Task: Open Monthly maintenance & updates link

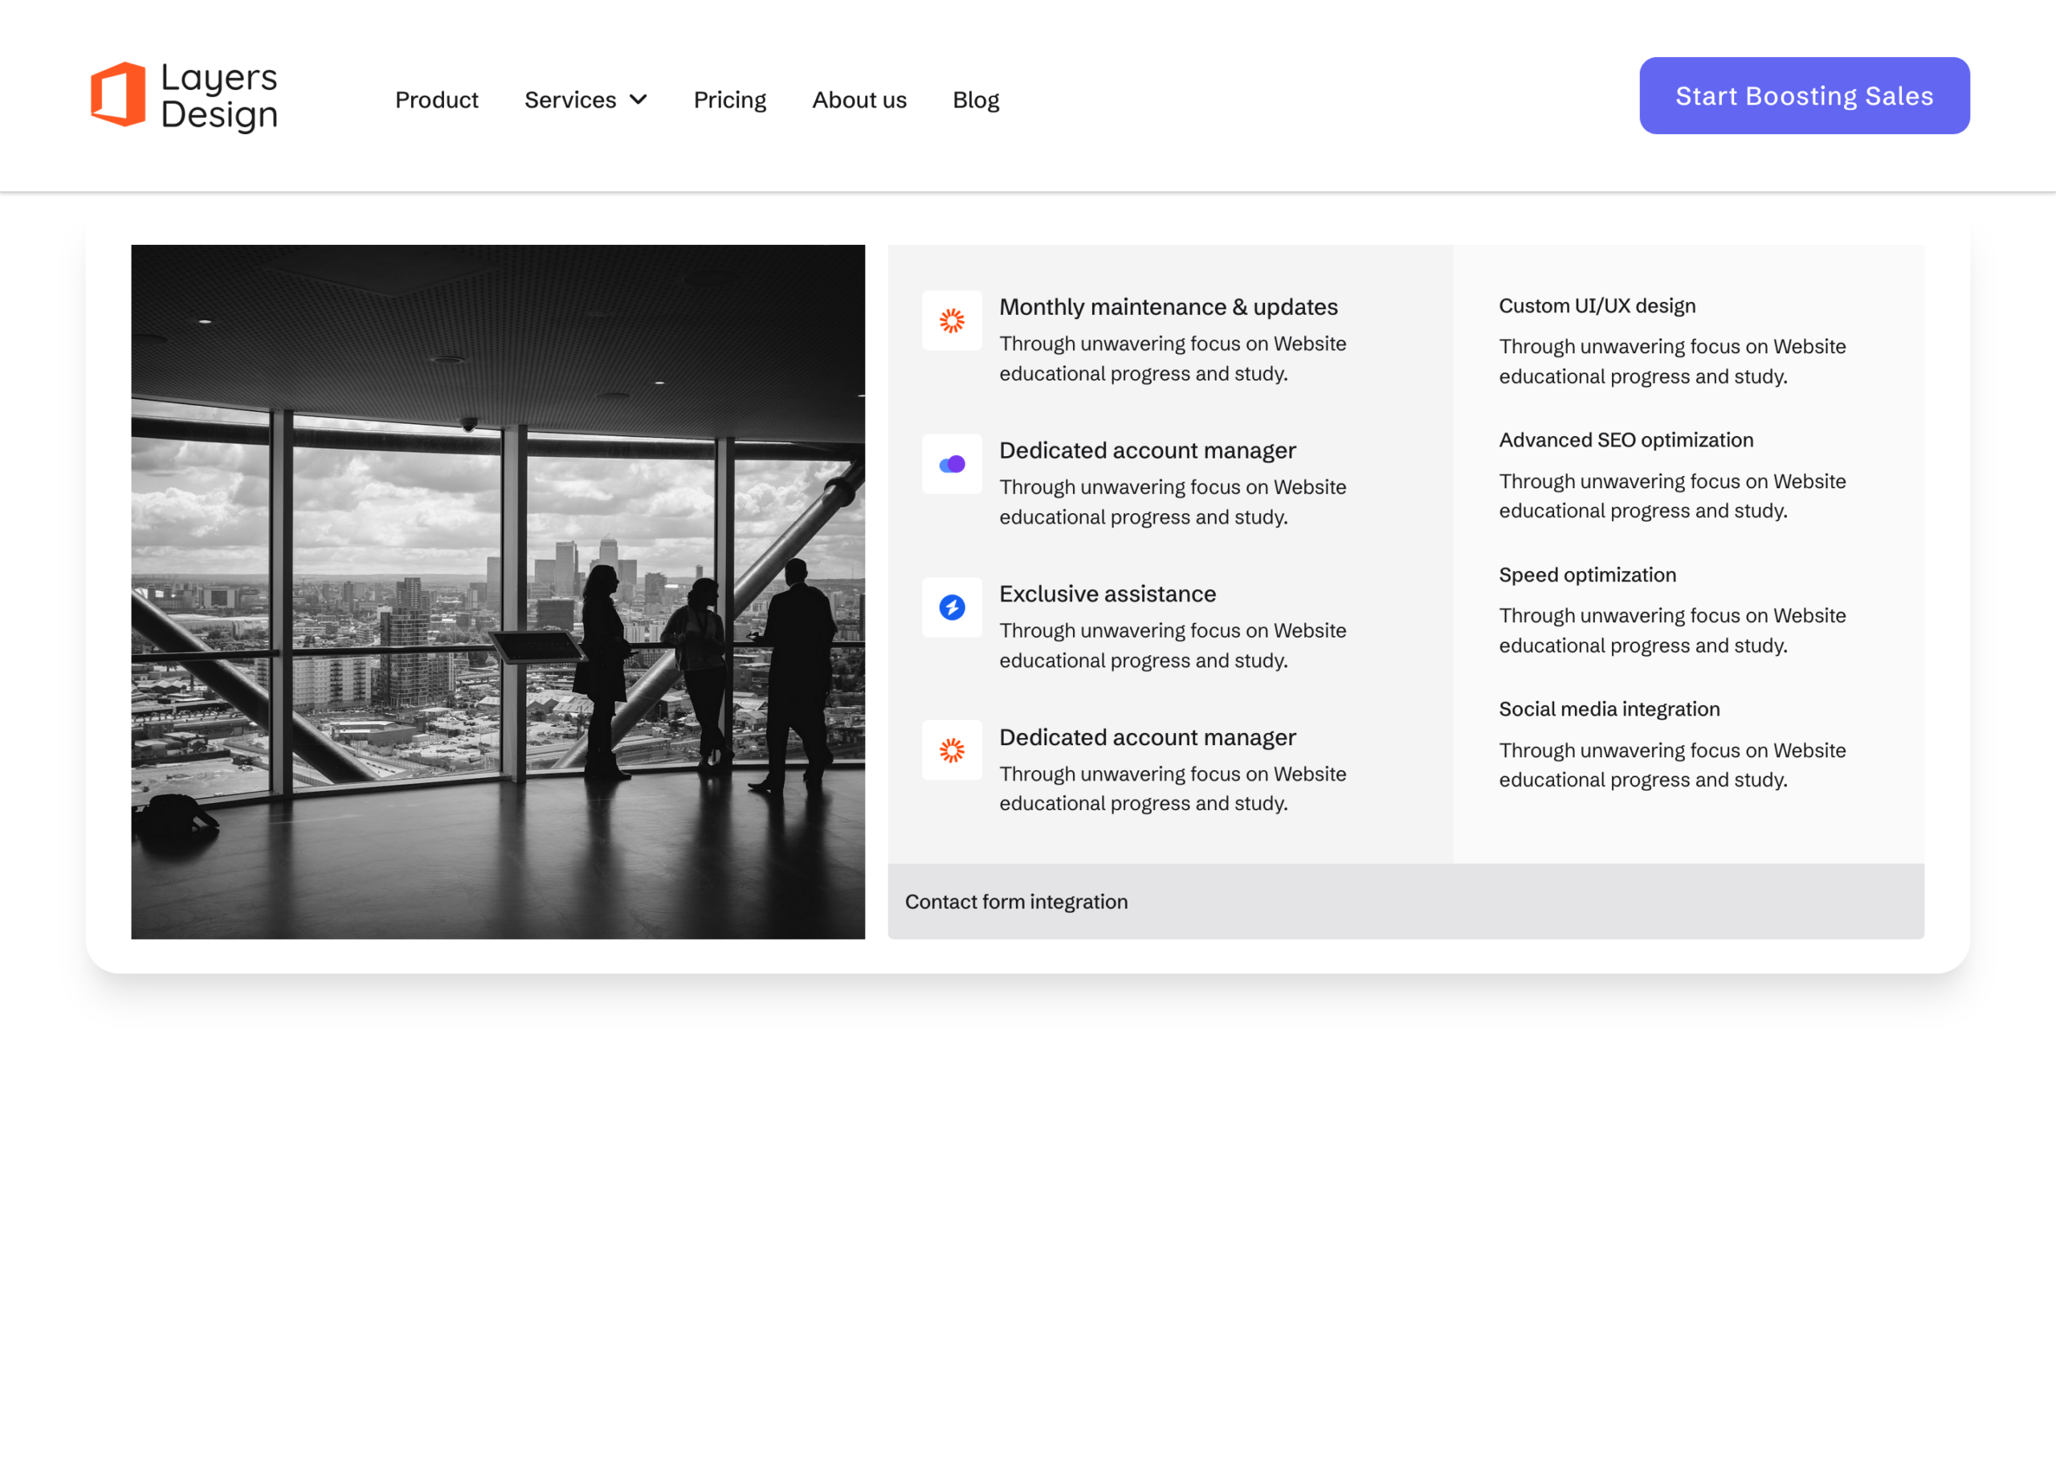Action: tap(1169, 308)
